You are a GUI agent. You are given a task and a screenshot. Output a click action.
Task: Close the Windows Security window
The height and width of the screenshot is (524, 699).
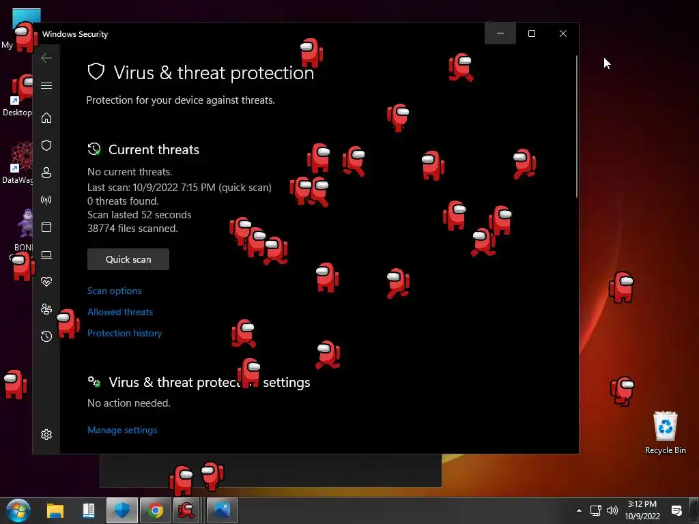pos(563,33)
